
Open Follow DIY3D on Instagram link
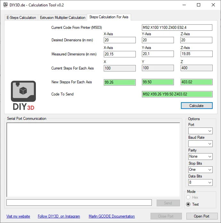[x=59, y=216]
